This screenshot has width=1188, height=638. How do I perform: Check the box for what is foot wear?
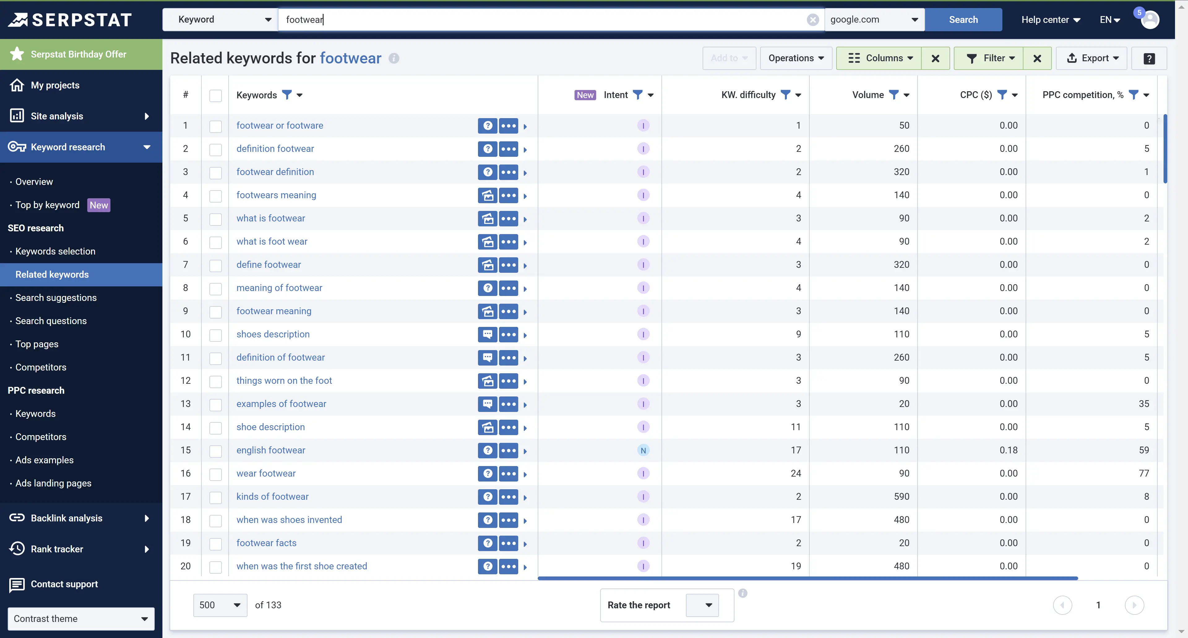(x=215, y=242)
